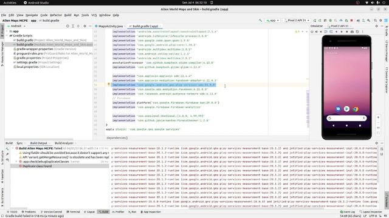Open the Version Control tool window
389x218 pixels.
pyautogui.click(x=51, y=212)
